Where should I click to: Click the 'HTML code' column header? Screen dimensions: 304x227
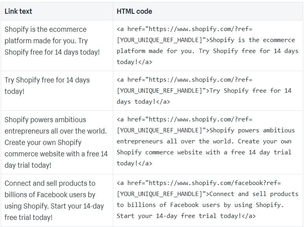tap(134, 11)
